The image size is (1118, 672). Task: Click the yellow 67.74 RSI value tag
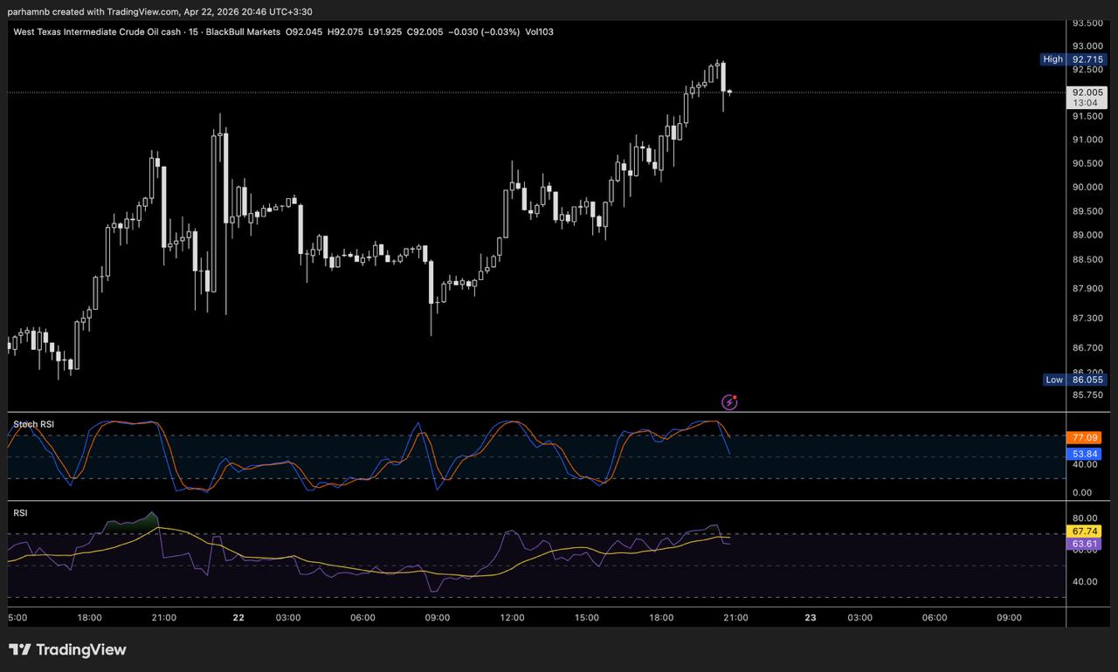coord(1084,531)
